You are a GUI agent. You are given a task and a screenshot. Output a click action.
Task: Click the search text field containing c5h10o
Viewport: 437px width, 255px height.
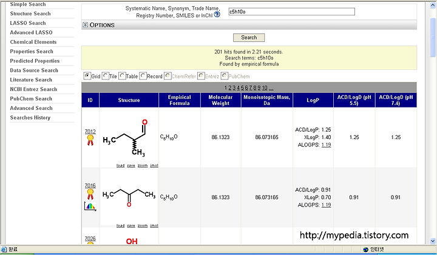click(291, 12)
